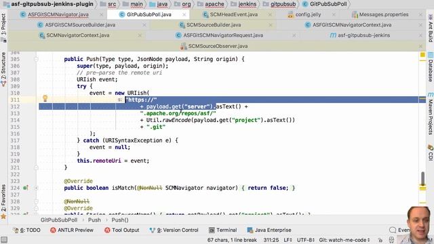The height and width of the screenshot is (244, 434).
Task: Click the ".git" string literal on line 315
Action: click(156, 127)
